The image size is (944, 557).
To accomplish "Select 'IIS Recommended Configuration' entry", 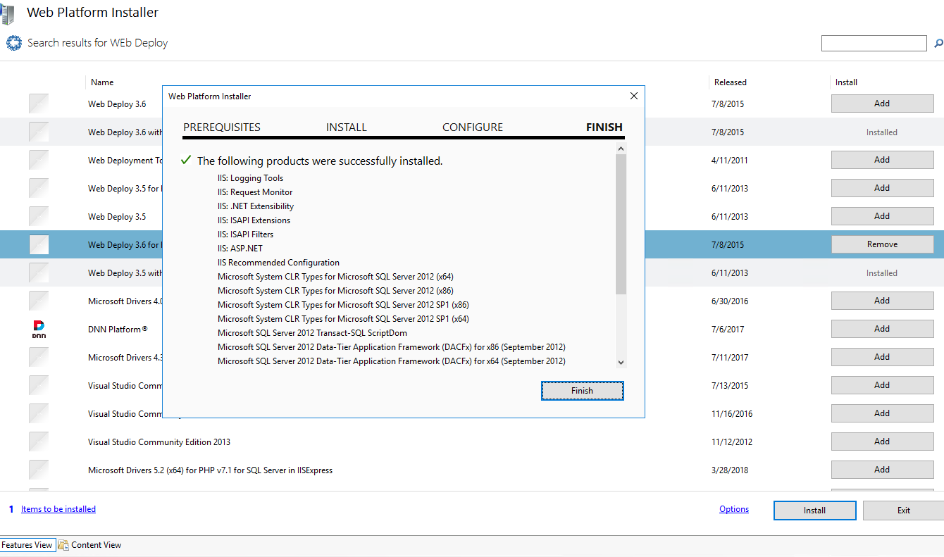I will pos(278,263).
